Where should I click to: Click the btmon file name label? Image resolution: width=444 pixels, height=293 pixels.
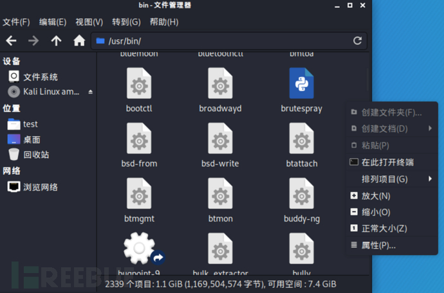click(220, 218)
